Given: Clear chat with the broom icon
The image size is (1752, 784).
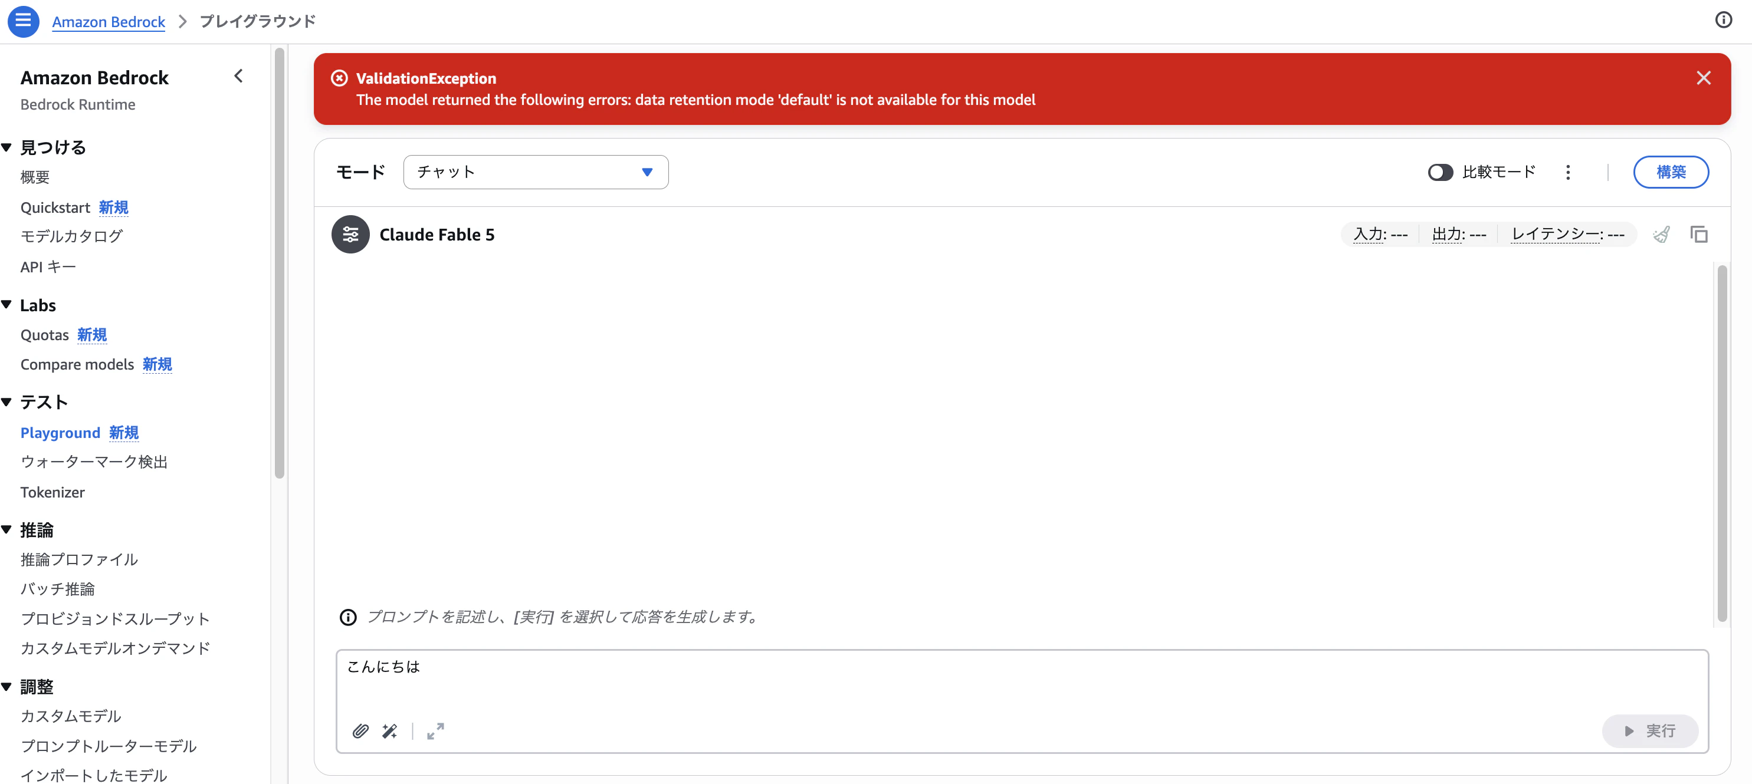Looking at the screenshot, I should [1661, 235].
